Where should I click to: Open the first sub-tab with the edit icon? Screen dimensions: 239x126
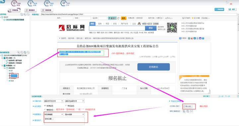coord(14,10)
